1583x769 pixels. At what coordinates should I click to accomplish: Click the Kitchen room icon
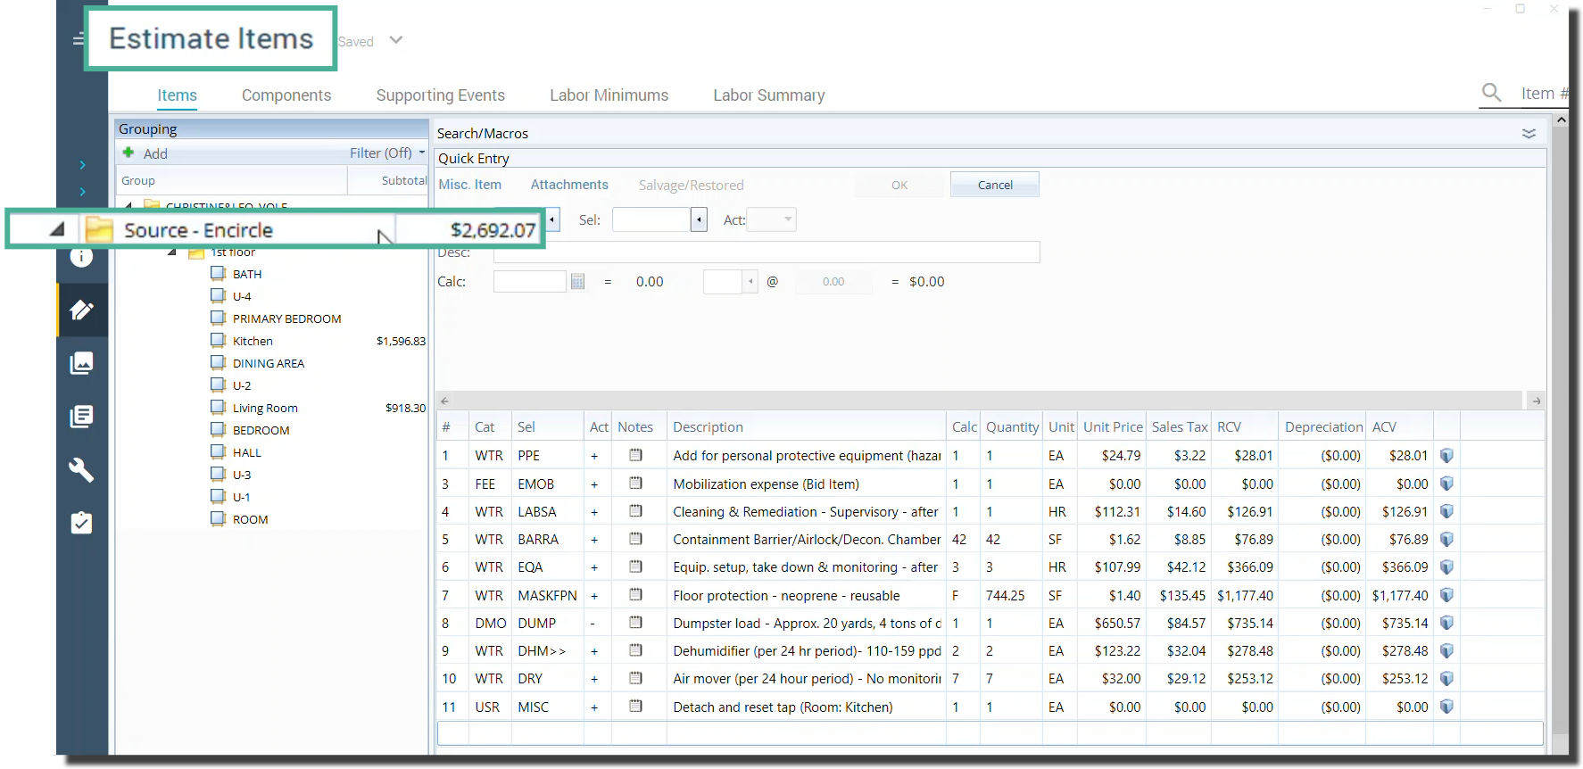pyautogui.click(x=218, y=340)
